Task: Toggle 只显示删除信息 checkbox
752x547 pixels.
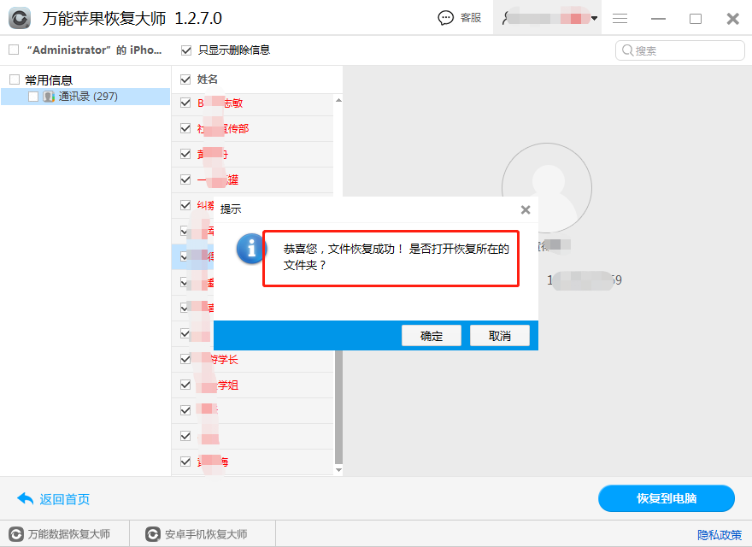Action: [186, 50]
